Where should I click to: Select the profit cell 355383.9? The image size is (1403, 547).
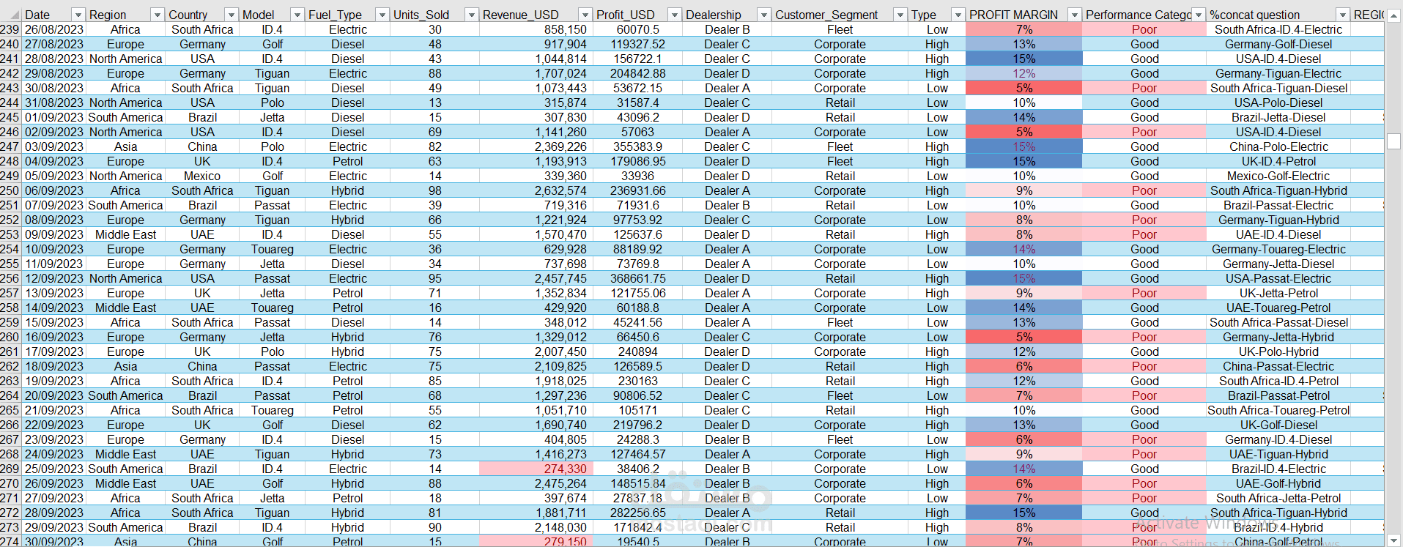point(637,146)
